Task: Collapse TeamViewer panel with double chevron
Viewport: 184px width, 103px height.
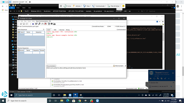Action: (x=169, y=78)
